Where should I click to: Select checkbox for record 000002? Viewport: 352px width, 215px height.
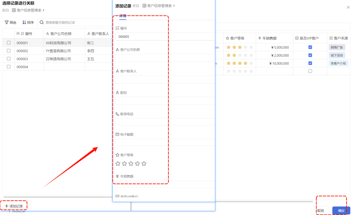click(x=9, y=51)
